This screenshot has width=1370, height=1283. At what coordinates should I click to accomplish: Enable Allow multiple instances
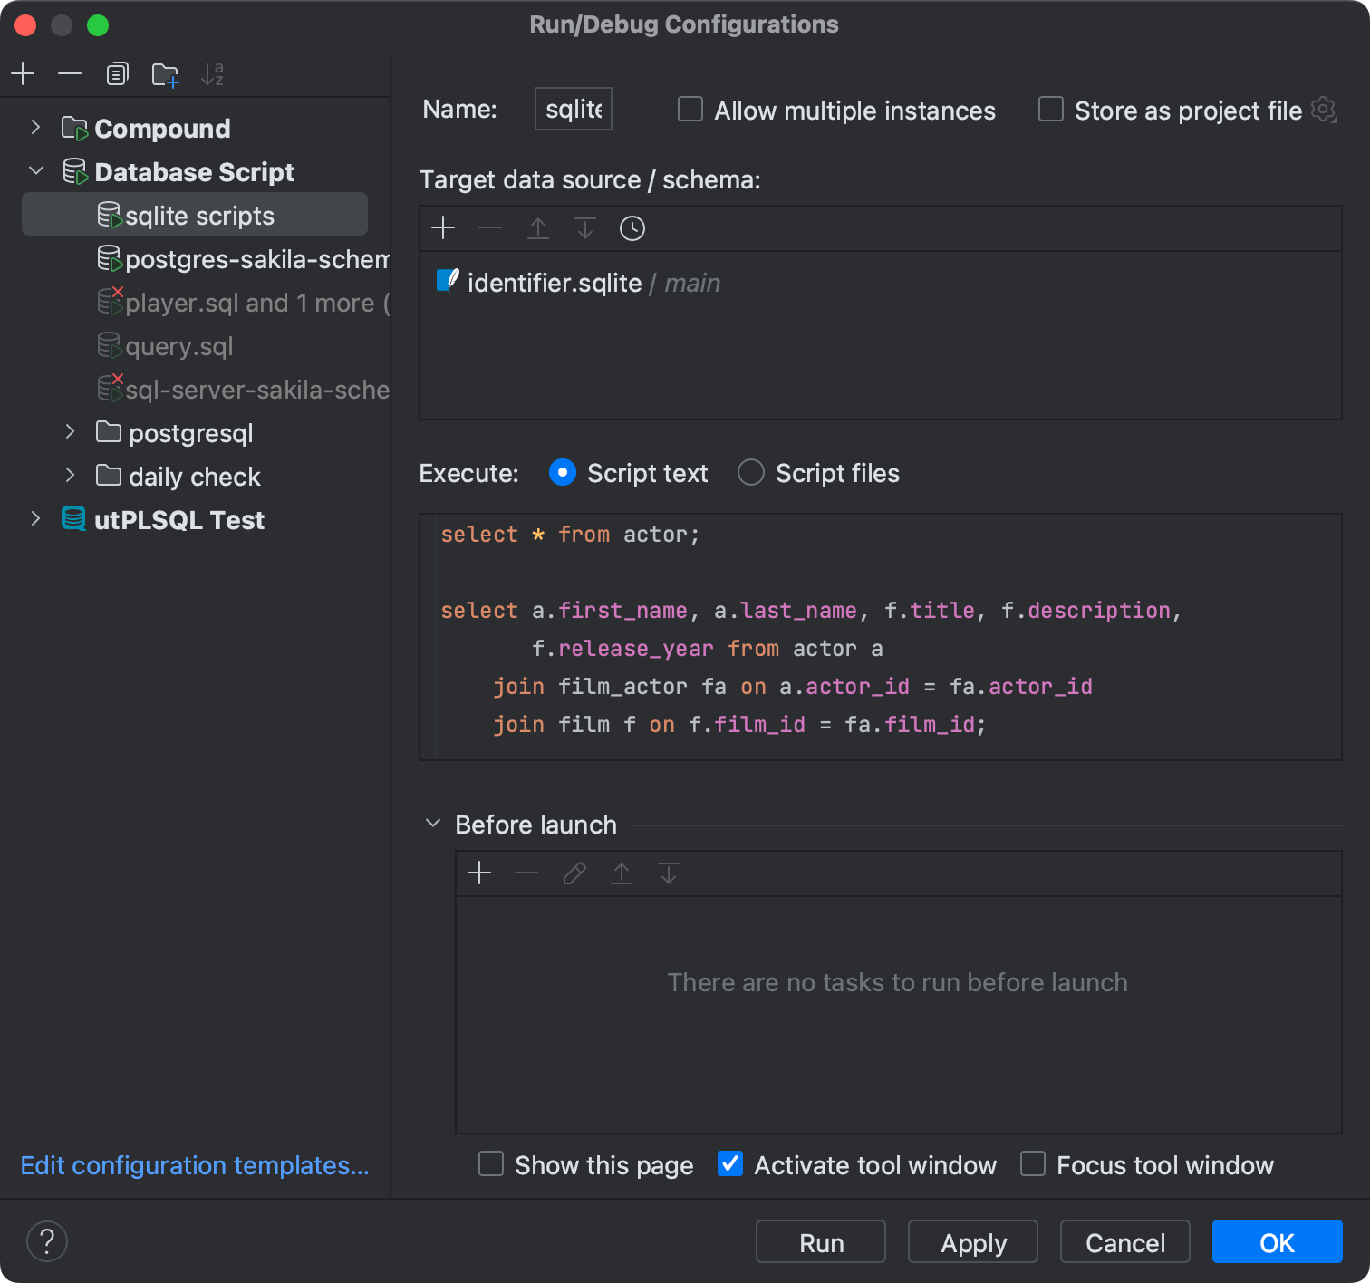pos(690,109)
